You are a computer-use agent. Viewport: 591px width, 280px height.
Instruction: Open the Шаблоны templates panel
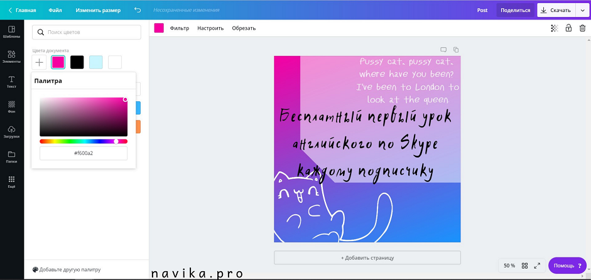[x=11, y=32]
